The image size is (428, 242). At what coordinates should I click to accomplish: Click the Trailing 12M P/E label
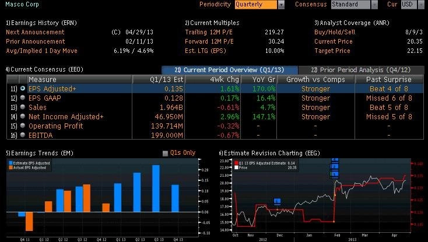209,32
